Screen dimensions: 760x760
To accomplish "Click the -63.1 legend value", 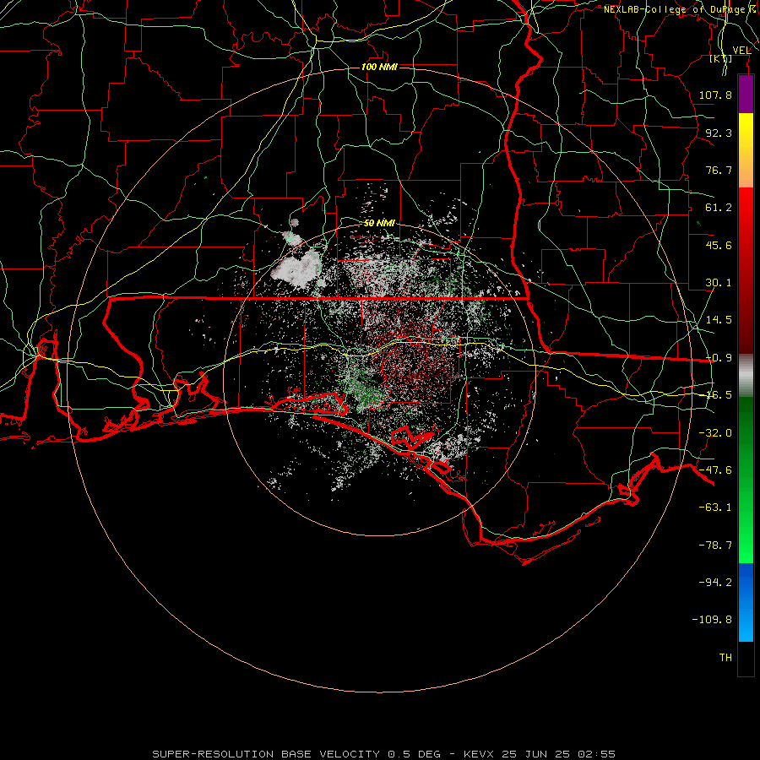I will pyautogui.click(x=715, y=508).
